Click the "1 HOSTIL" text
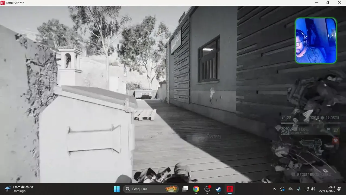346x195 pixels. (332, 118)
